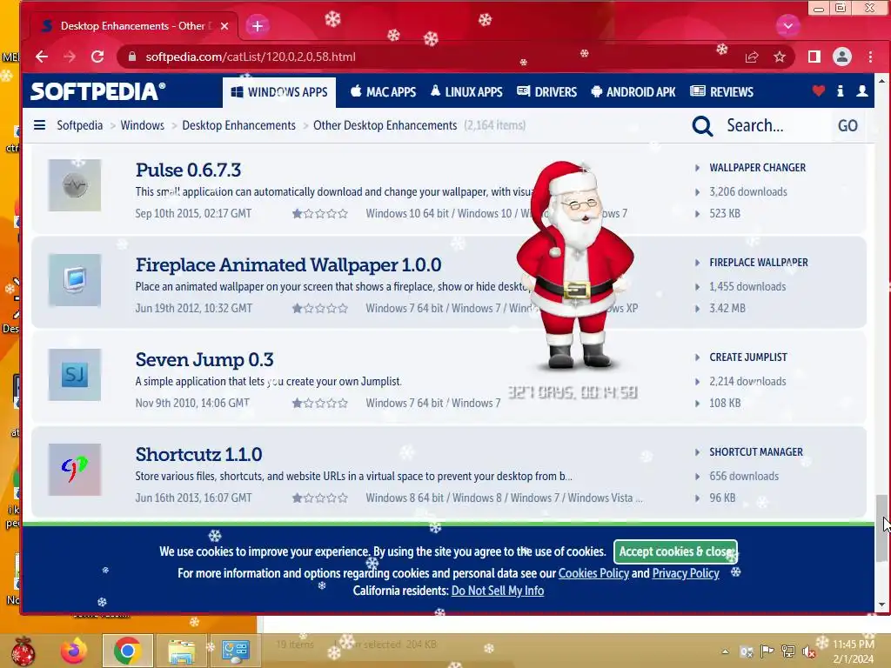Click the muted volume tray icon

(x=808, y=651)
